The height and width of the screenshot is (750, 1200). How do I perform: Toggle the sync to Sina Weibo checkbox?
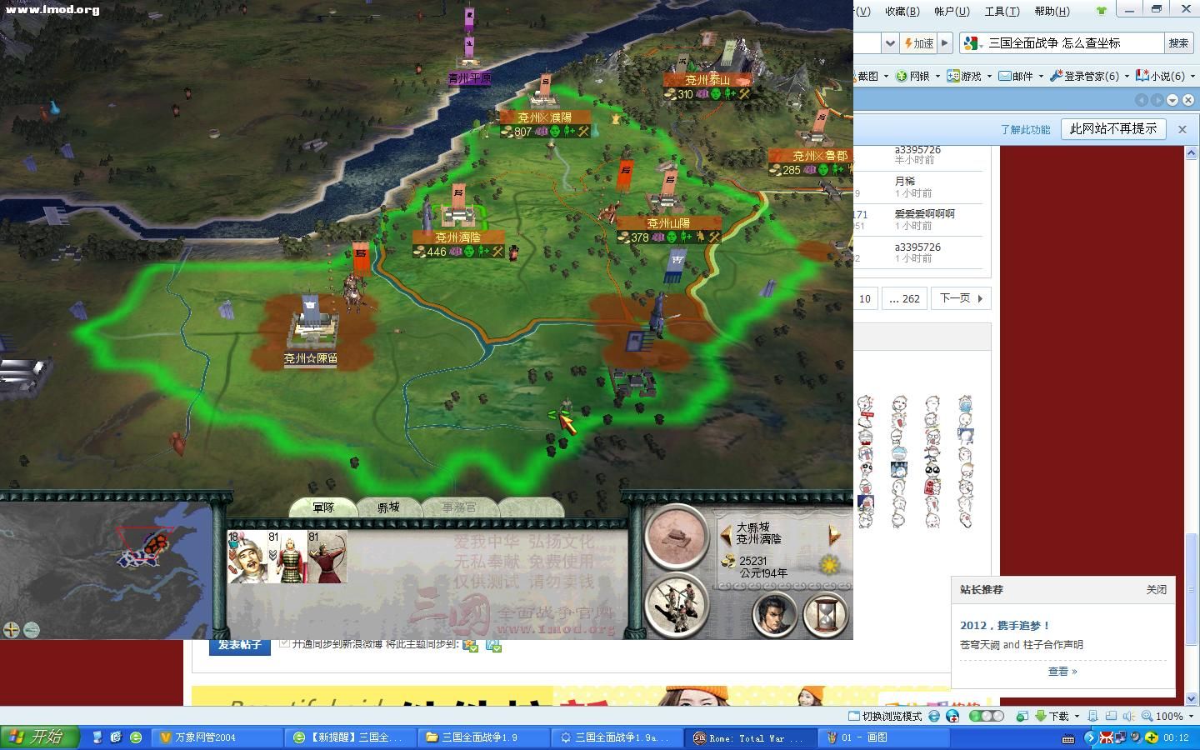pyautogui.click(x=285, y=643)
